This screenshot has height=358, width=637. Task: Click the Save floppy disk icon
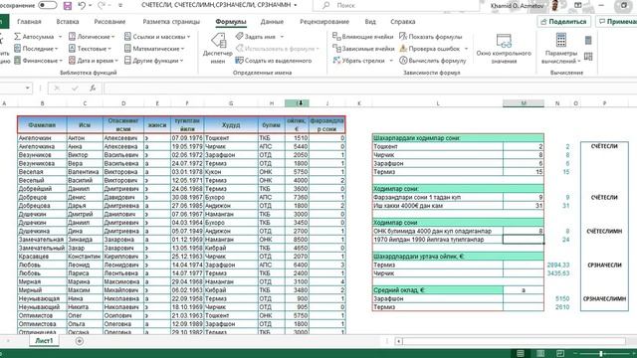coord(68,6)
